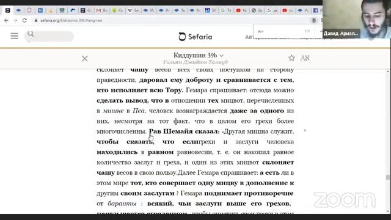The image size is (391, 220).
Task: Switch to the tab with monitor icon
Action: tap(62, 10)
